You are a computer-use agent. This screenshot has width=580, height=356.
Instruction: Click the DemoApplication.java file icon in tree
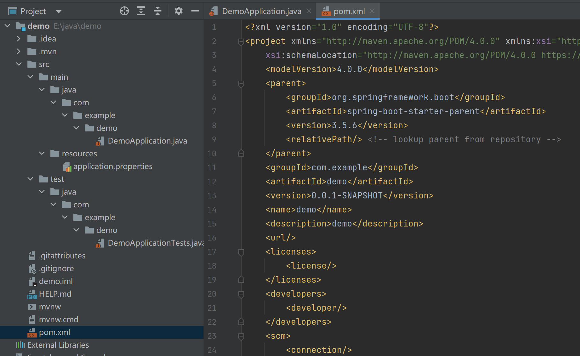coord(100,141)
